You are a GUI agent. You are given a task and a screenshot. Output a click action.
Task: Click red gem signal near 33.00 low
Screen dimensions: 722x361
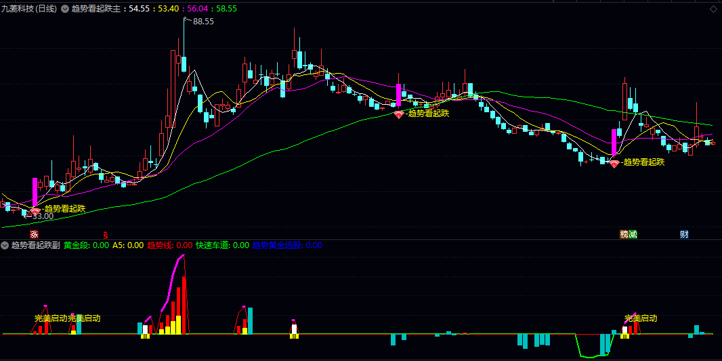point(35,211)
